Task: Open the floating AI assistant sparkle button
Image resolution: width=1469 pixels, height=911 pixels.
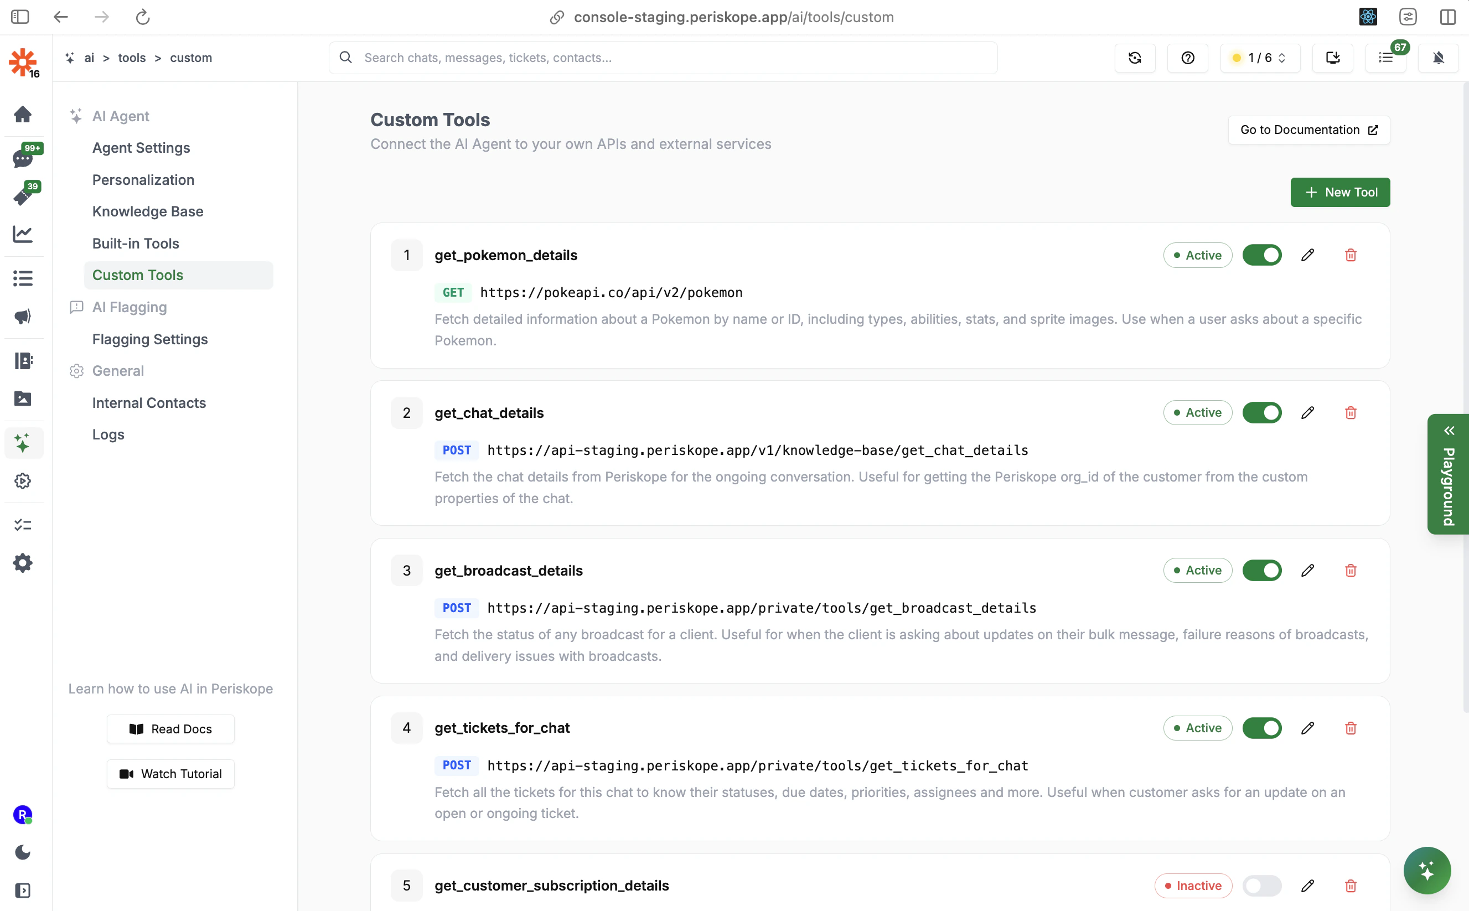Action: click(x=1427, y=871)
